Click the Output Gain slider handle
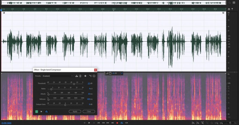The height and width of the screenshot is (125, 239). (65, 105)
